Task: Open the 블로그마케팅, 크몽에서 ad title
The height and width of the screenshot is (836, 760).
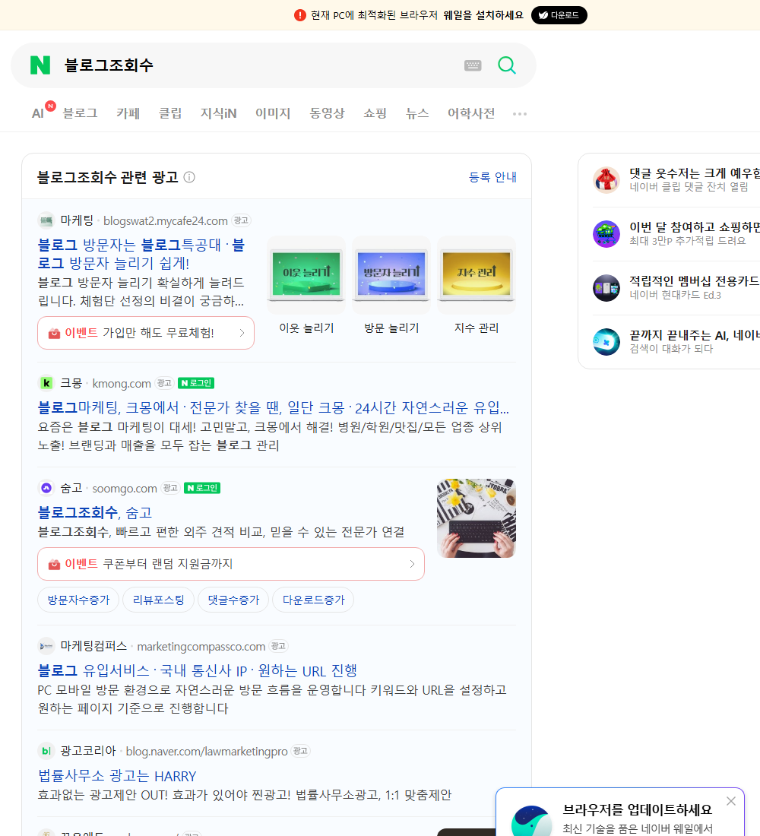Action: click(273, 408)
